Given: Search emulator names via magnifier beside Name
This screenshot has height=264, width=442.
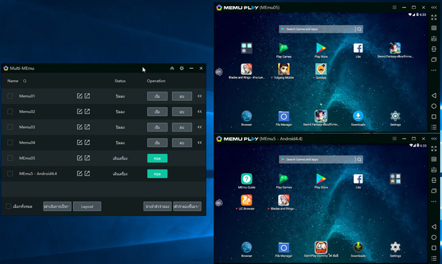Looking at the screenshot, I should 25,81.
